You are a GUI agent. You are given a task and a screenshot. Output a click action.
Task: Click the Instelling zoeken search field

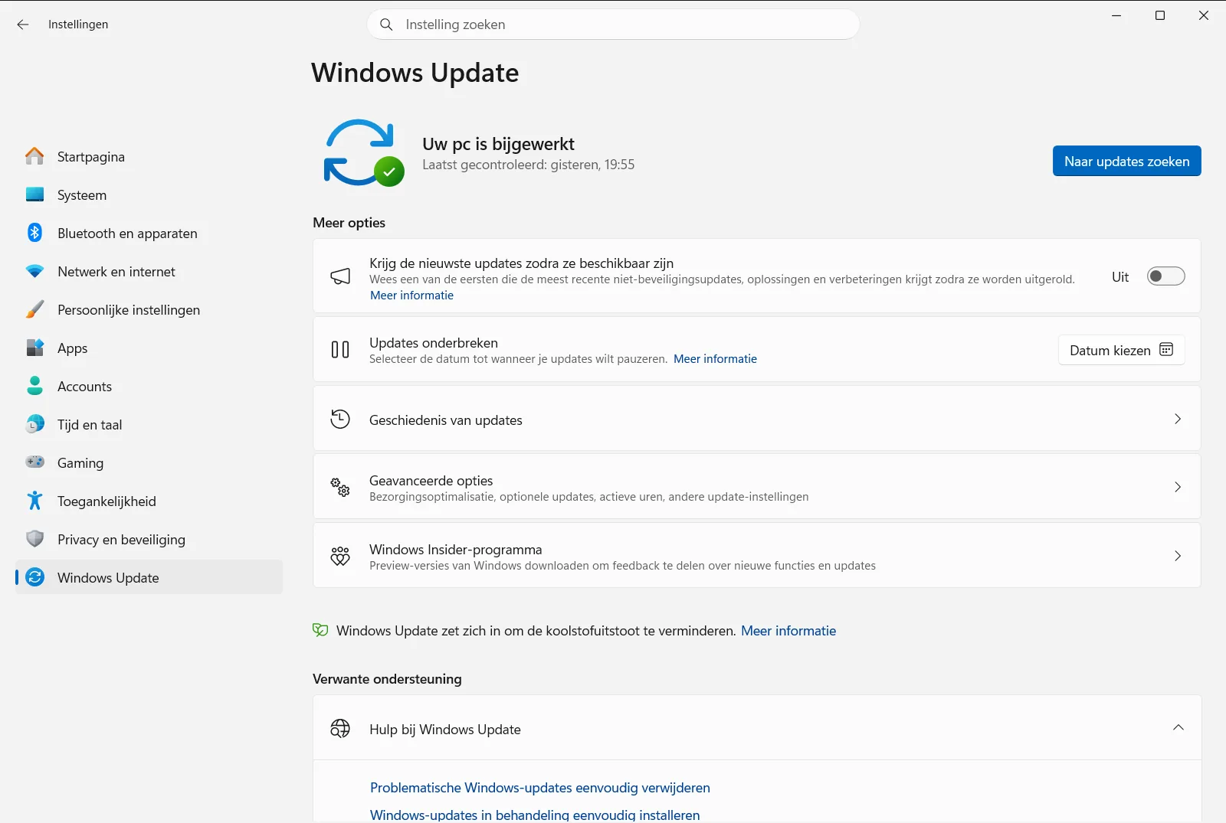tap(614, 24)
